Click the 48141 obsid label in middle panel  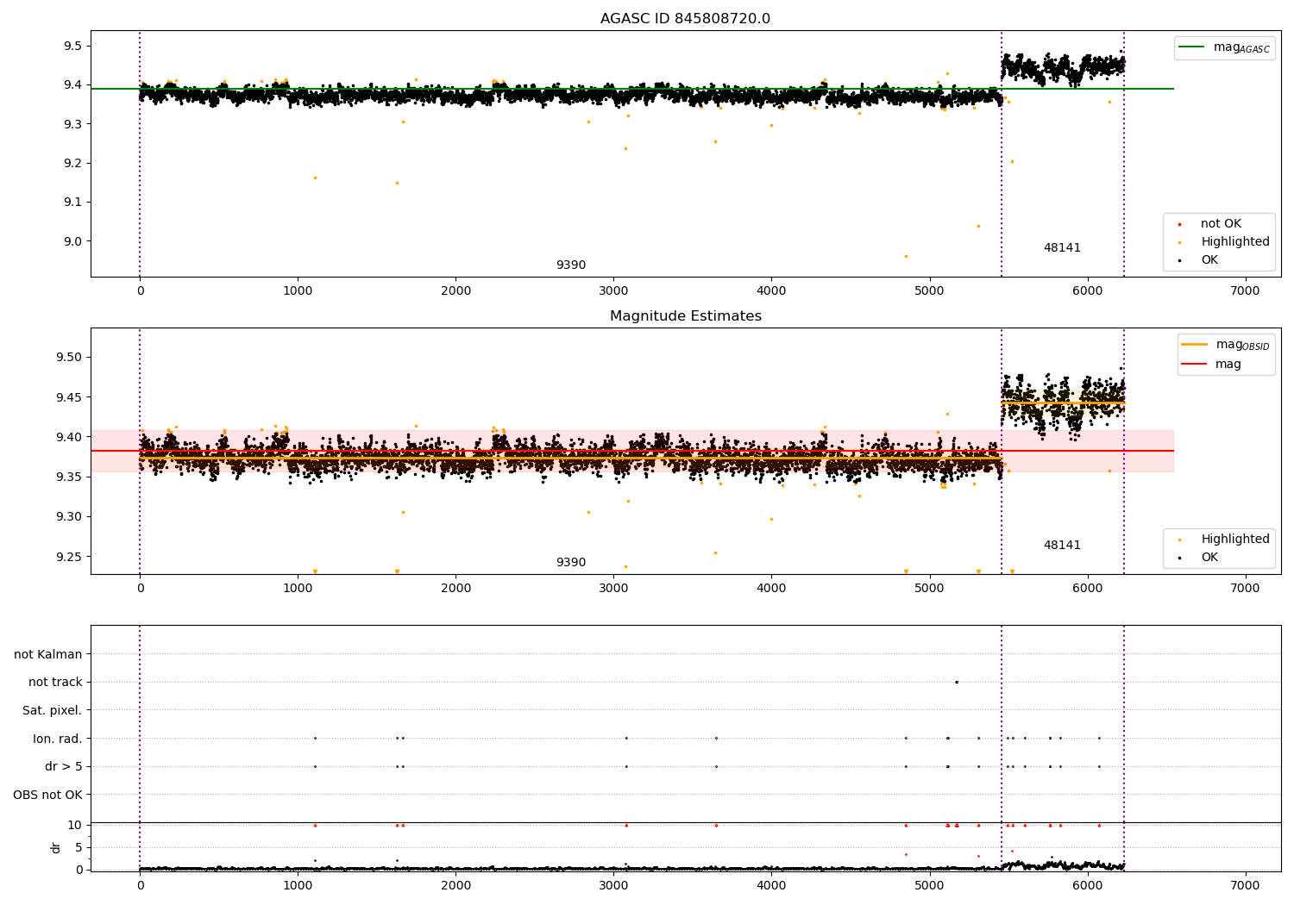(1061, 546)
